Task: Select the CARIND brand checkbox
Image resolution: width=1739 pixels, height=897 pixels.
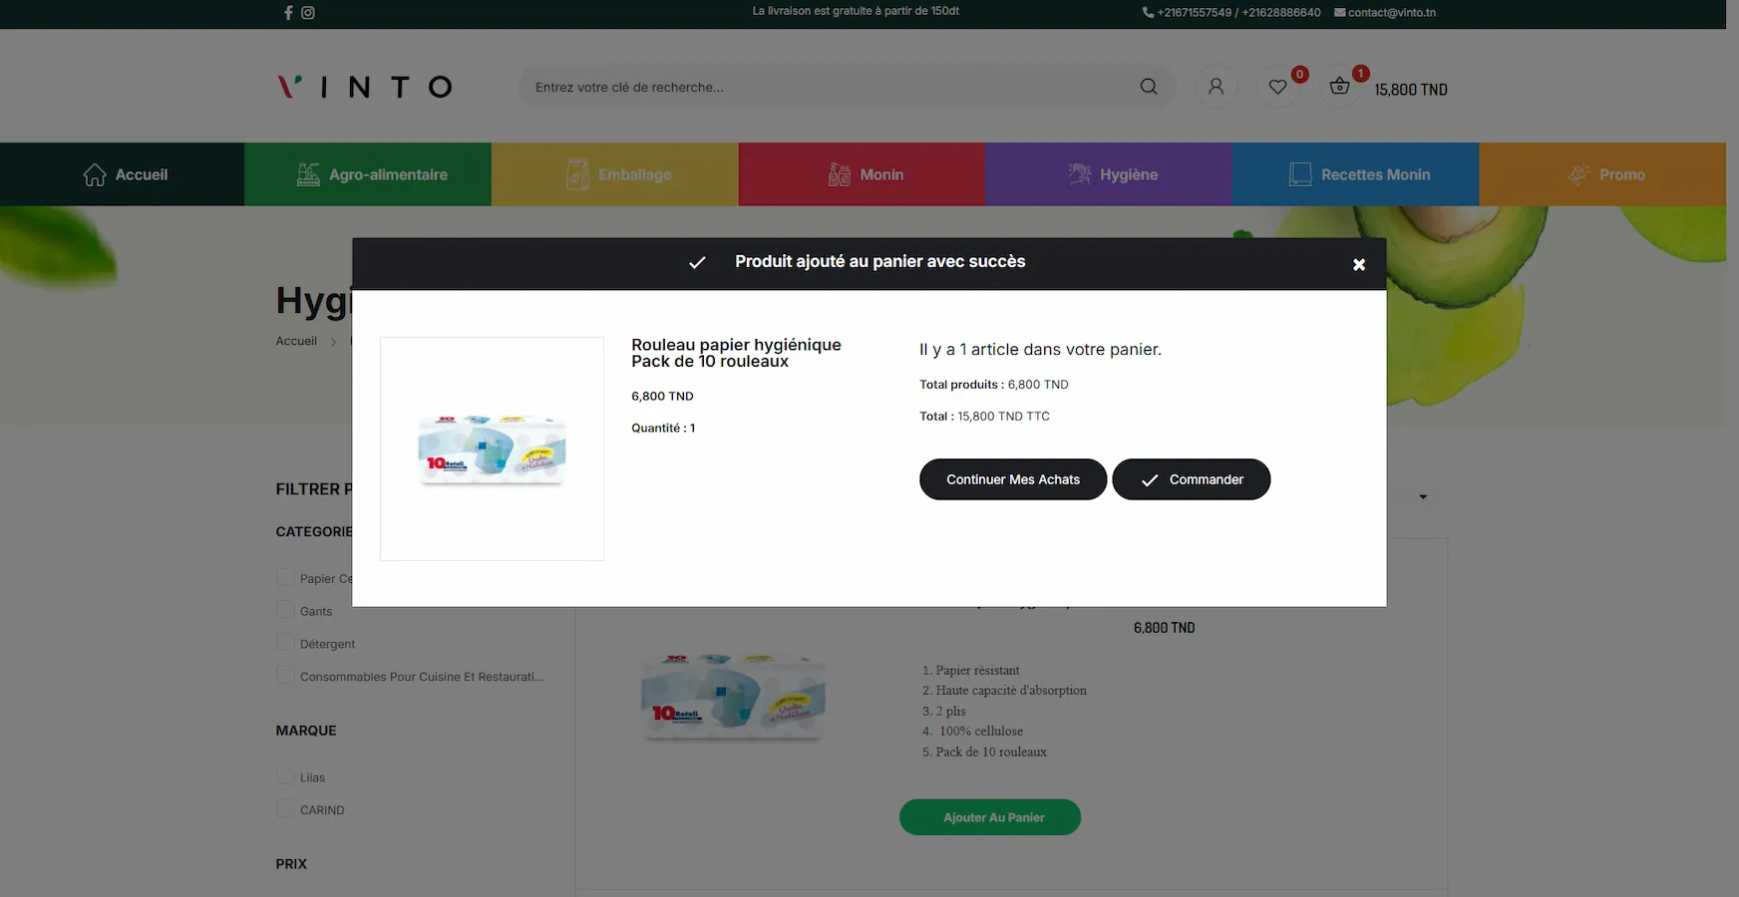Action: point(285,809)
